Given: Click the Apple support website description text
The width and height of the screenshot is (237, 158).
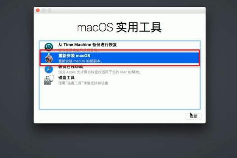Looking at the screenshot, I should 100,72.
